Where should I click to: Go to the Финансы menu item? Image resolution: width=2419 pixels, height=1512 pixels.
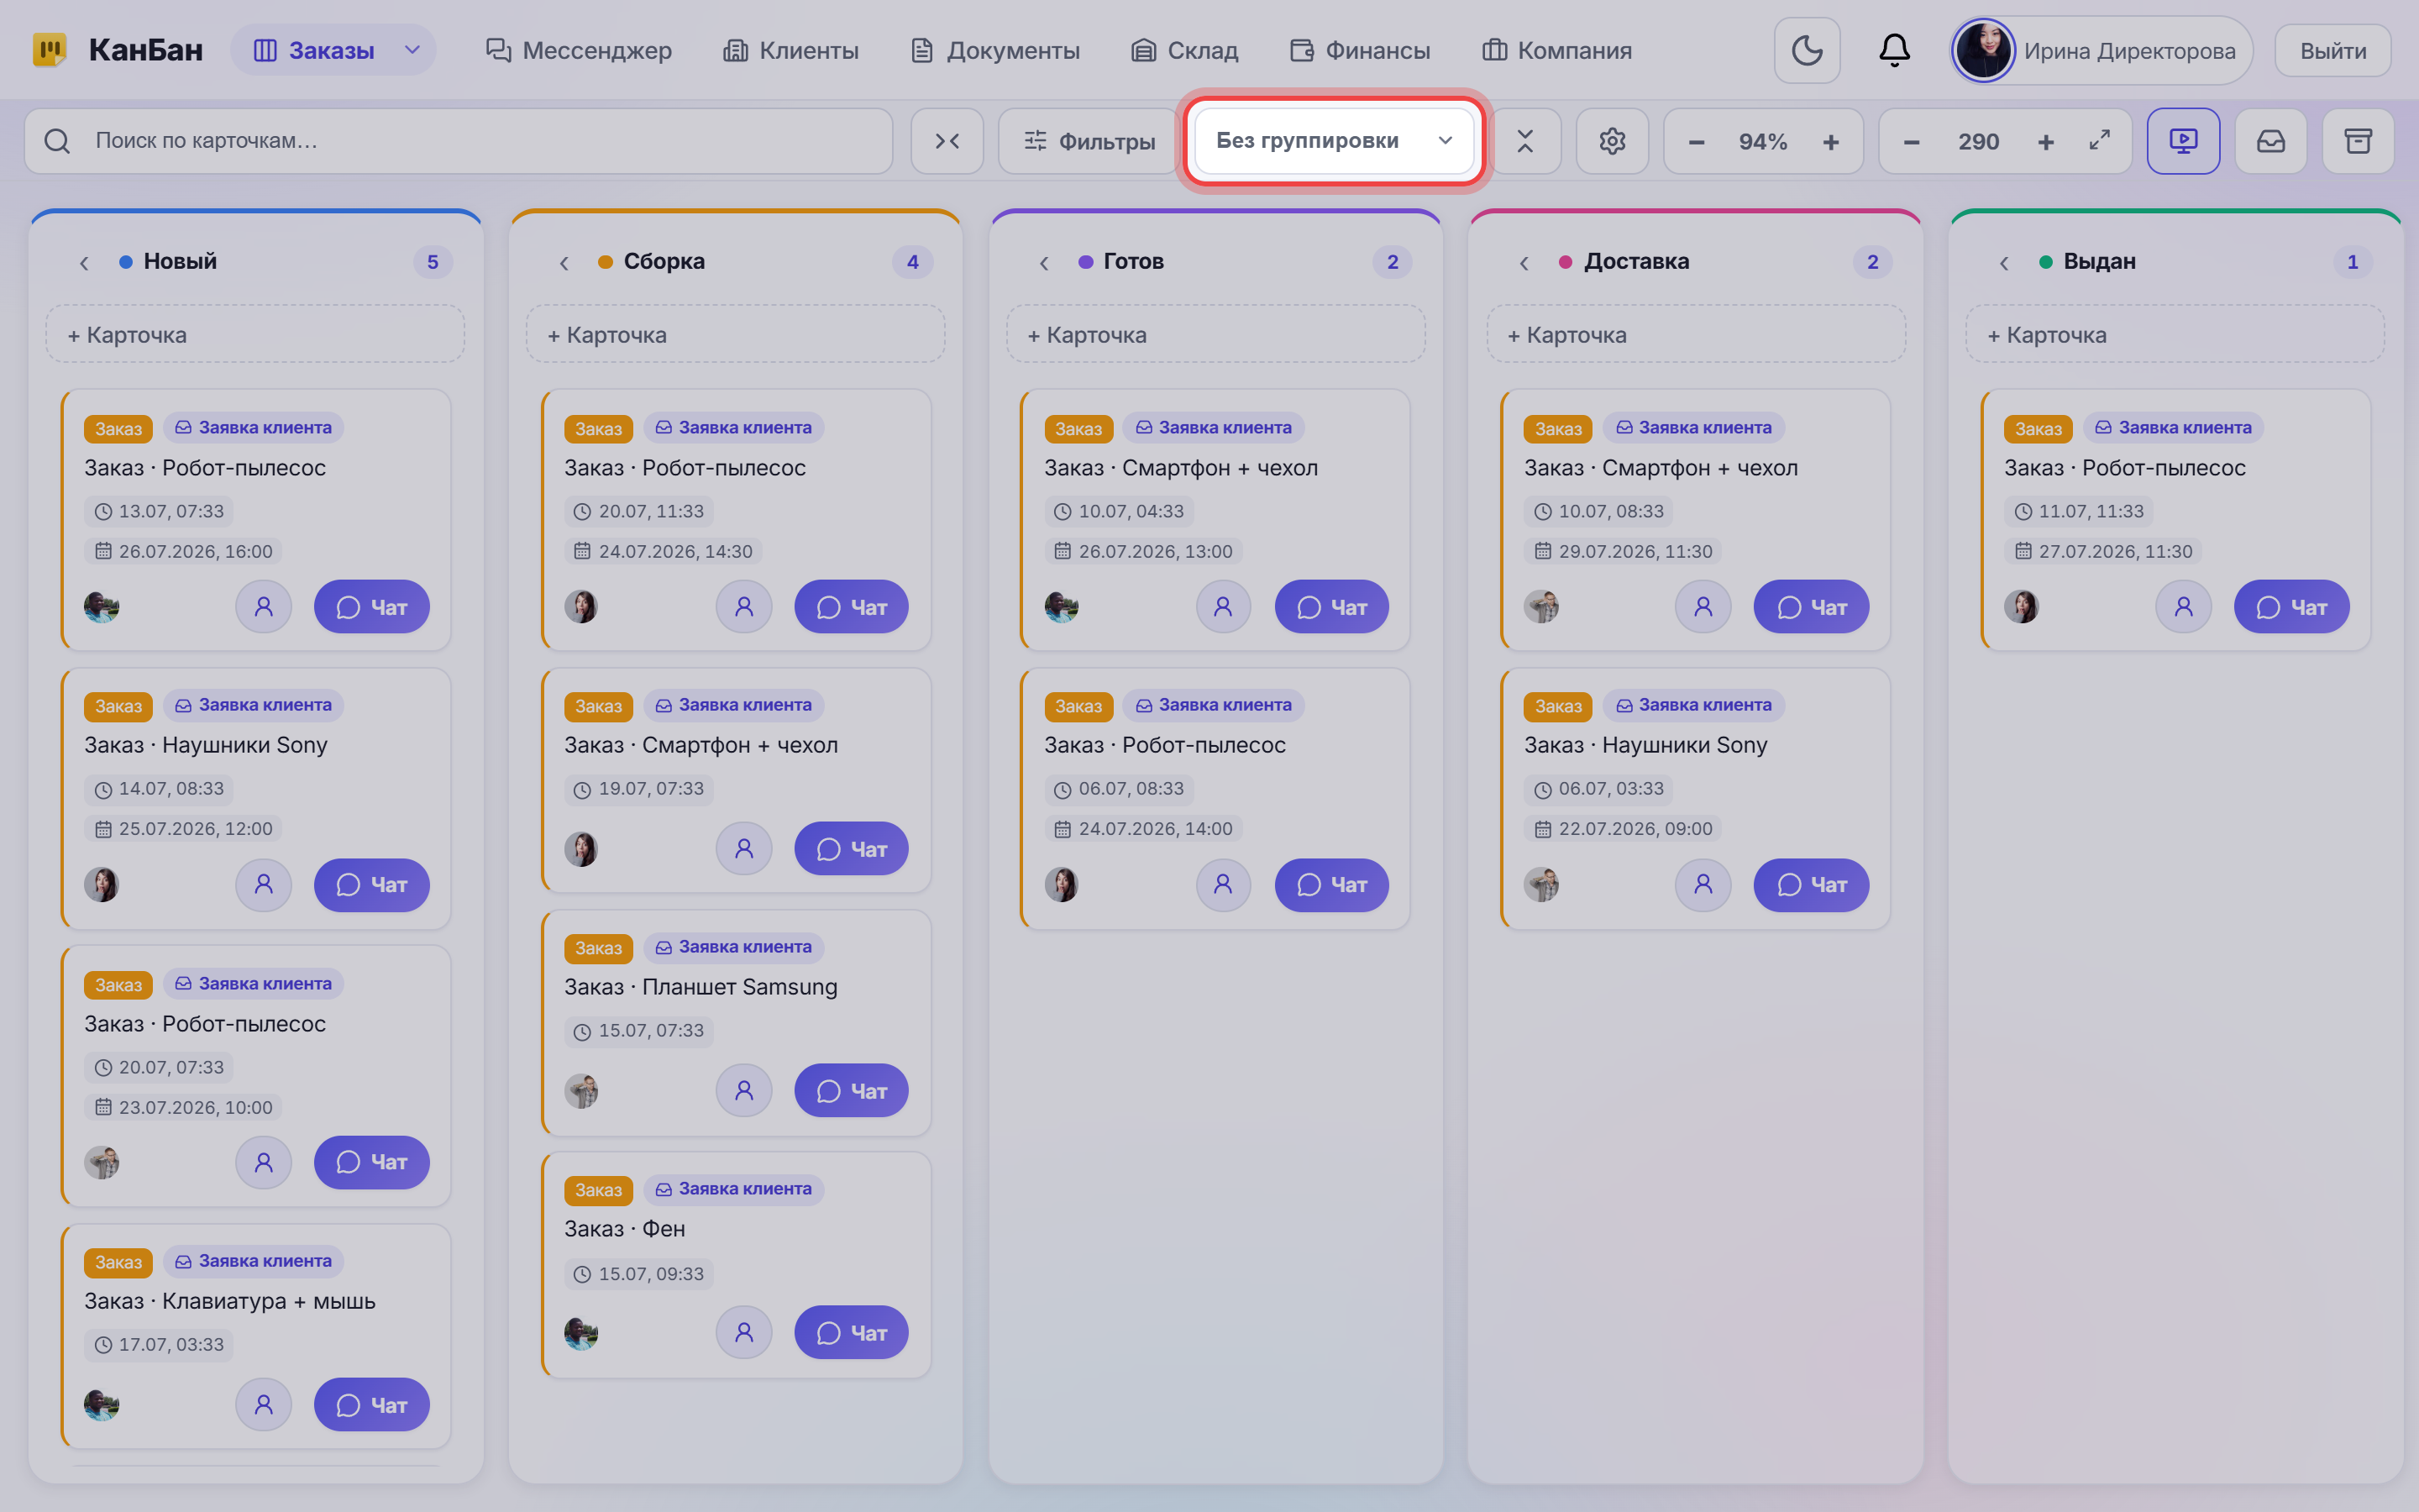1360,50
